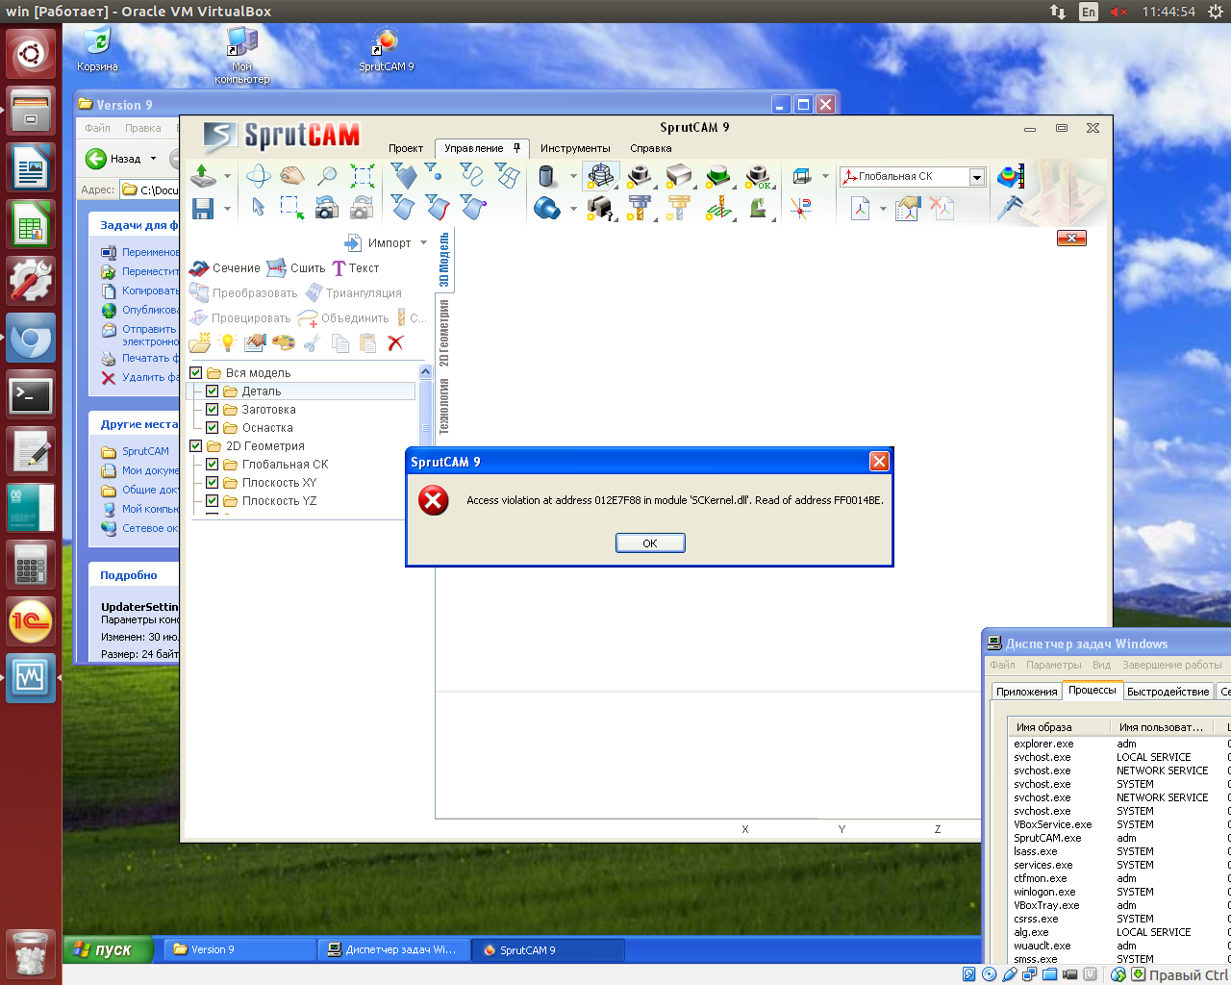The width and height of the screenshot is (1231, 985).
Task: Click the color palette icon
Action: point(283,343)
